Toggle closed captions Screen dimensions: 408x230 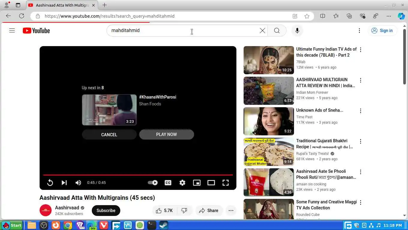tap(168, 183)
